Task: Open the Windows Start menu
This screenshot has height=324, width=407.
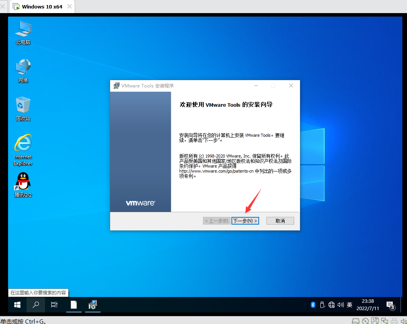Action: pyautogui.click(x=17, y=305)
